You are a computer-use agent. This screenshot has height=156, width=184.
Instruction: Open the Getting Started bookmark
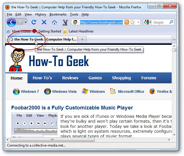[47, 31]
